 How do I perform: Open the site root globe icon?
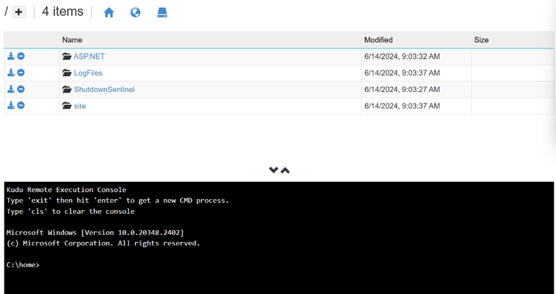click(135, 12)
